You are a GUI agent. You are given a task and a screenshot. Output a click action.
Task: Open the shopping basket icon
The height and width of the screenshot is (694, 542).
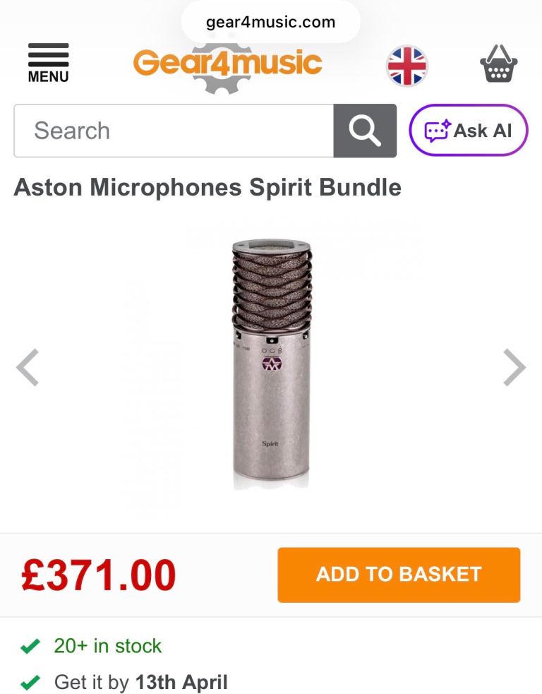click(x=499, y=64)
